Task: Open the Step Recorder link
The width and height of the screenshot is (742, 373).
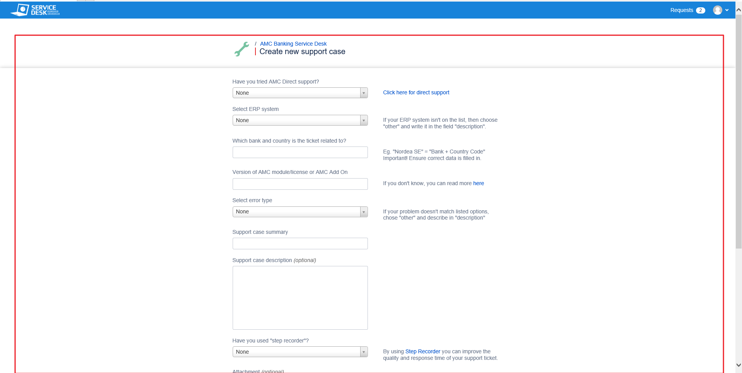Action: coord(423,351)
